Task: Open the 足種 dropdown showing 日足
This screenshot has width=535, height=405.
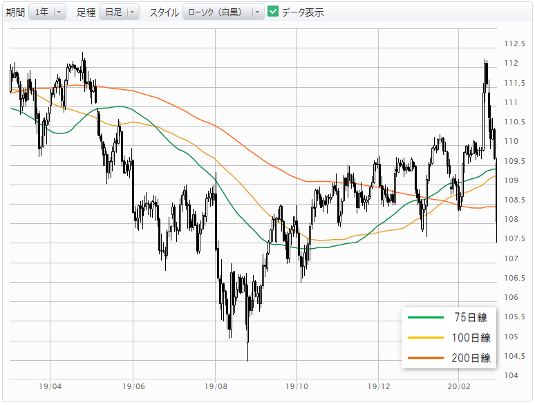Action: click(119, 12)
